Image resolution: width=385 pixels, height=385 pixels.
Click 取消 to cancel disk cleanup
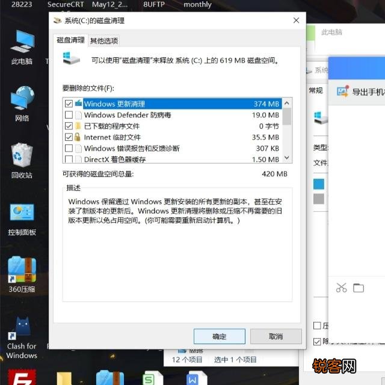pyautogui.click(x=276, y=336)
